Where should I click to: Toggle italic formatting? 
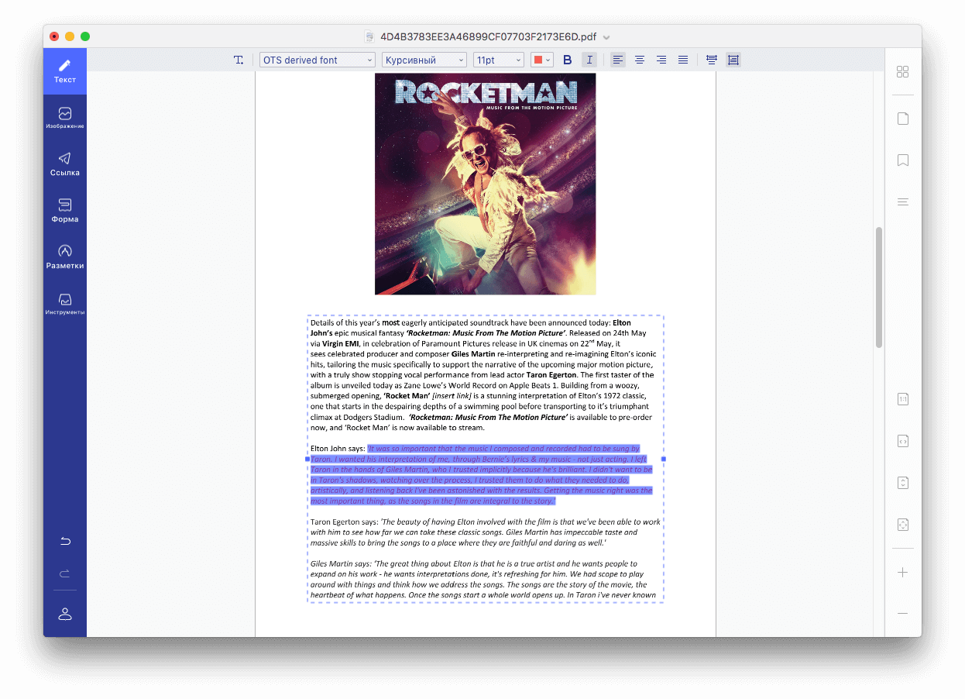pos(589,60)
